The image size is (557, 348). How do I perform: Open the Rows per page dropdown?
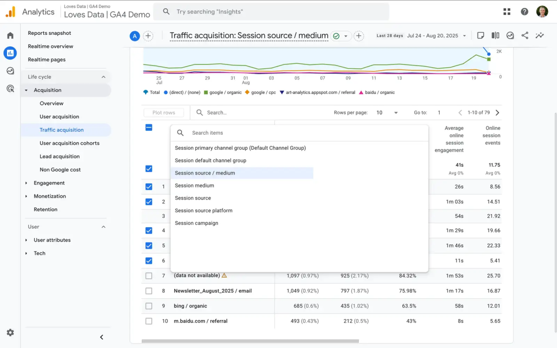pos(388,112)
